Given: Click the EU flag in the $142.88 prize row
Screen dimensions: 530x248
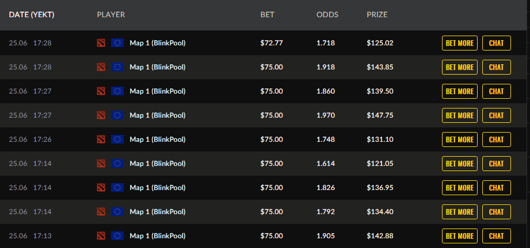Looking at the screenshot, I should click(117, 236).
